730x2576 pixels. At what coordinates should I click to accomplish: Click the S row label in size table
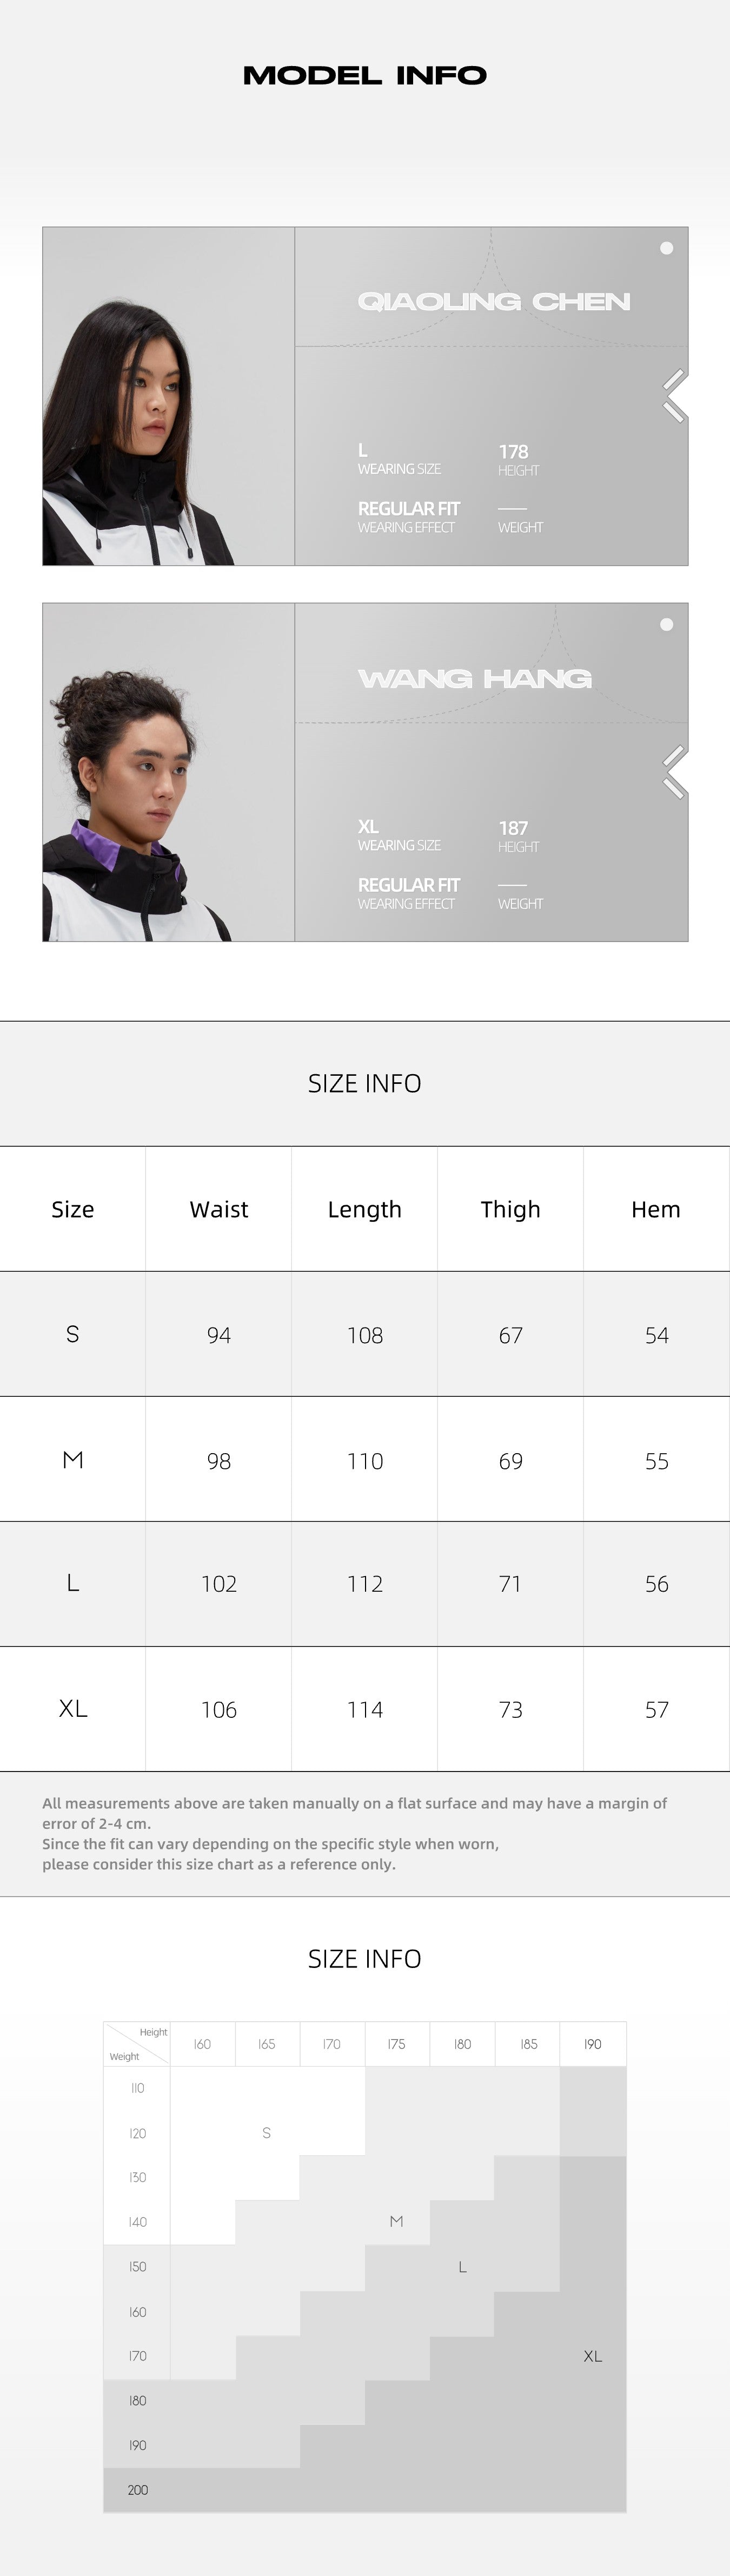point(73,1334)
